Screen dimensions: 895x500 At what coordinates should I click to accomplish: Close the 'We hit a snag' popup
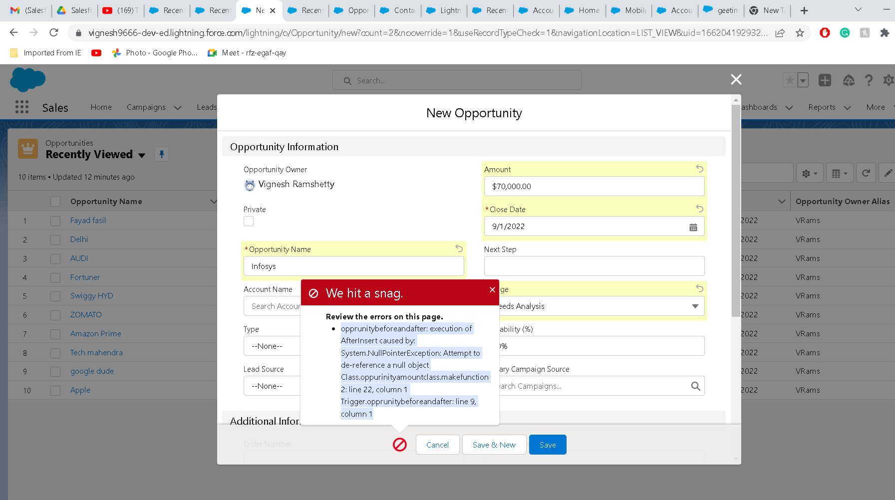[x=492, y=290]
